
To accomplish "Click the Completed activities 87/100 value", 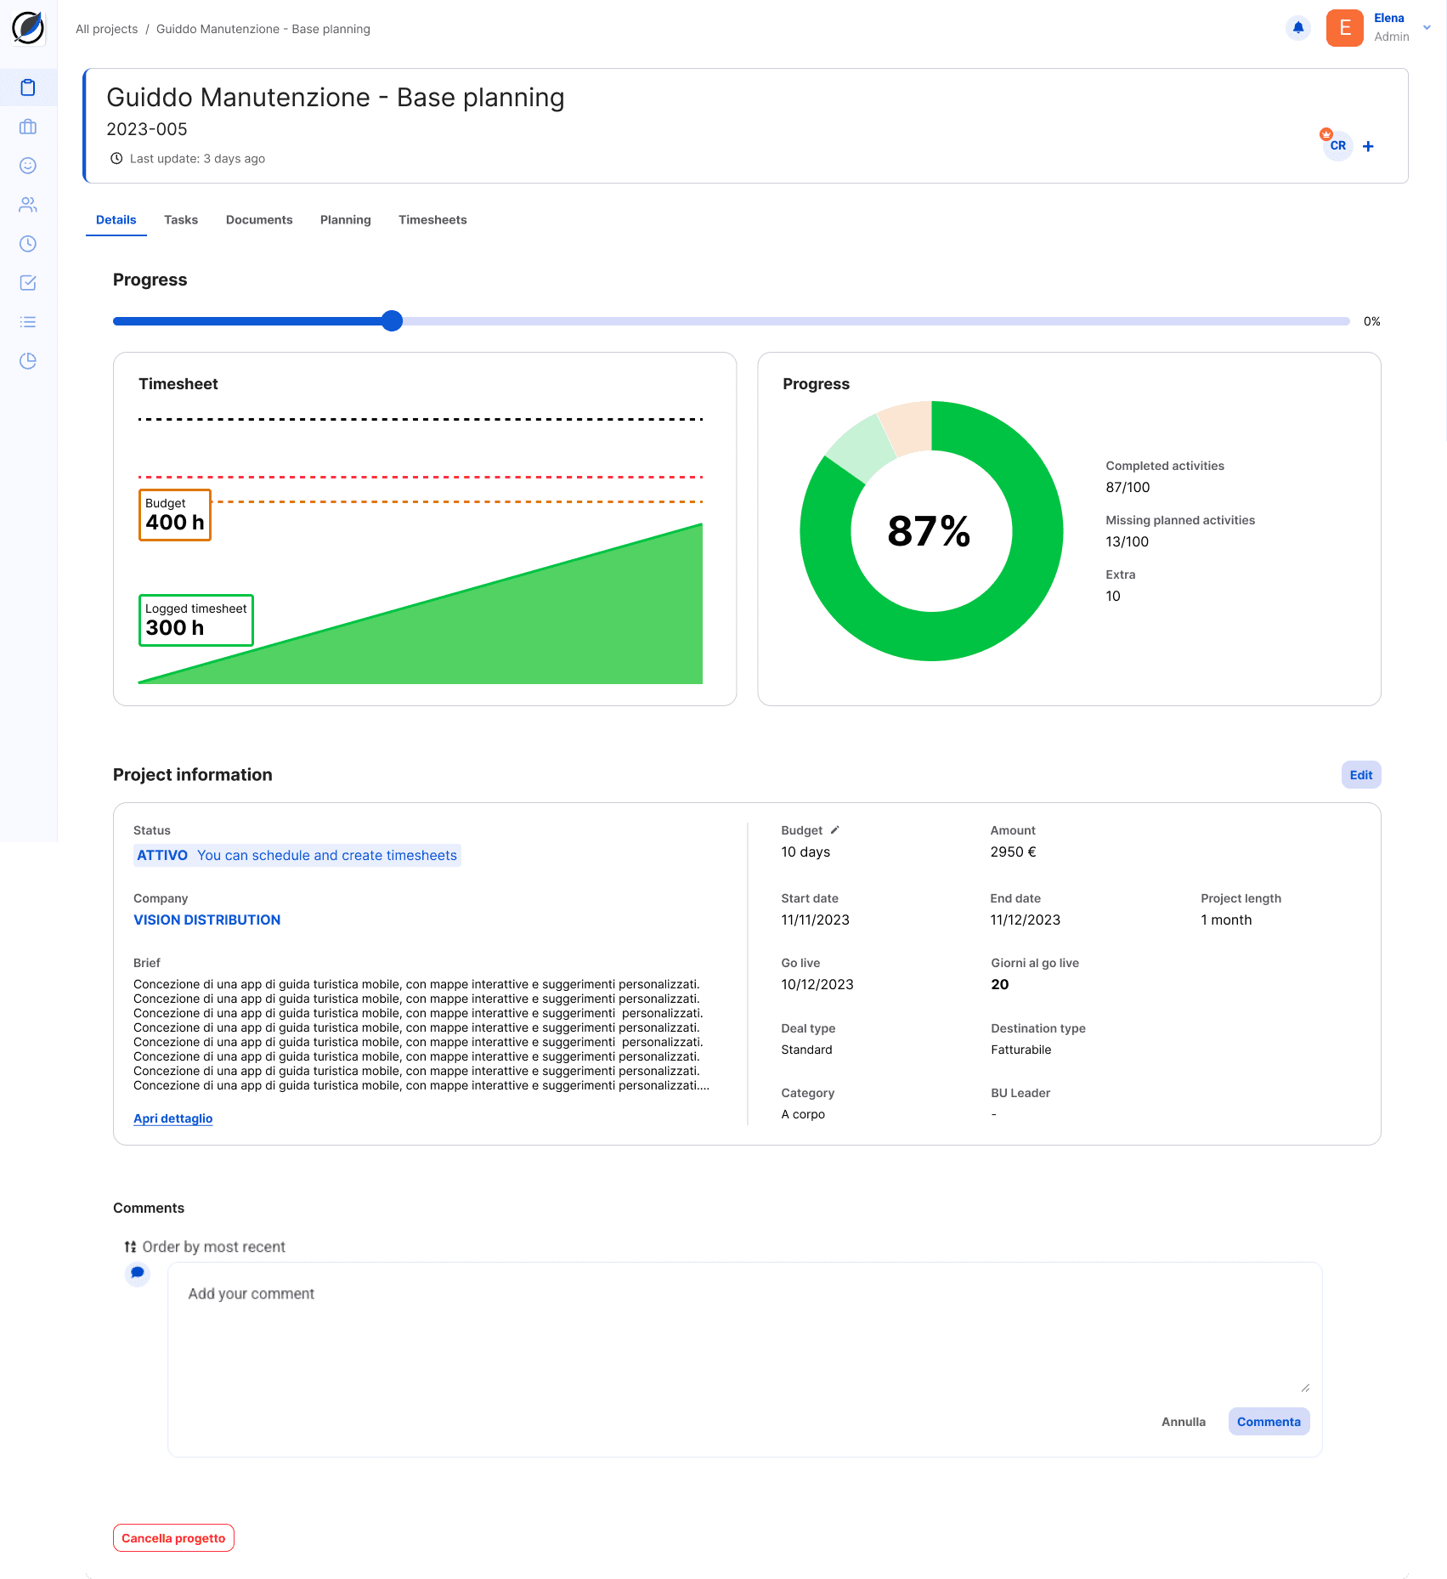I will click(x=1128, y=487).
